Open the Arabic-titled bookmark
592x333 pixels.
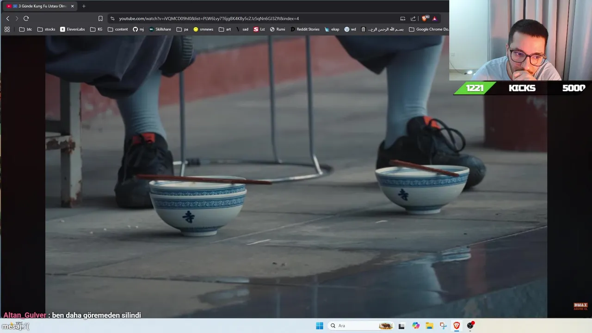click(x=382, y=29)
